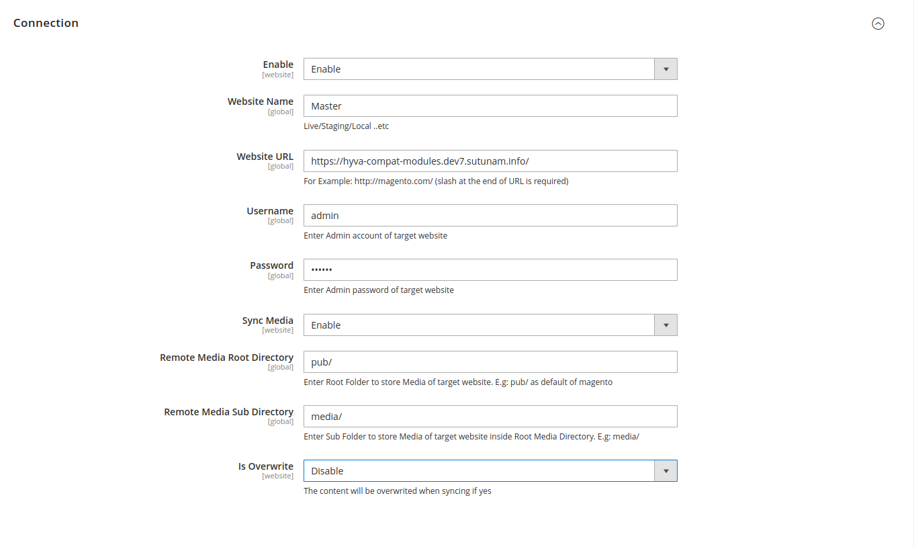Image resolution: width=914 pixels, height=547 pixels.
Task: Click the arrow on the Is Overwrite dropdown
Action: [666, 471]
